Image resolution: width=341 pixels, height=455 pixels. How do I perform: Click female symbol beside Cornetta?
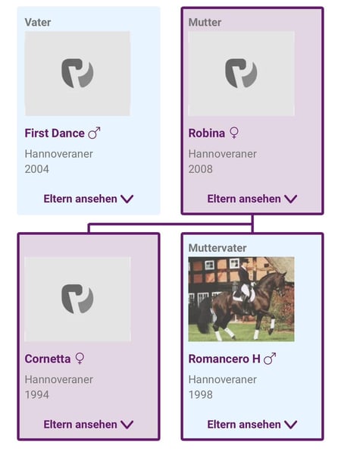[80, 359]
